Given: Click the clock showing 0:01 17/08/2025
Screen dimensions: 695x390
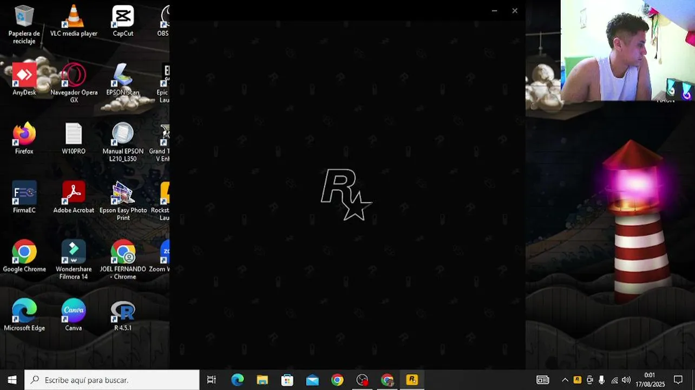Looking at the screenshot, I should pos(650,380).
